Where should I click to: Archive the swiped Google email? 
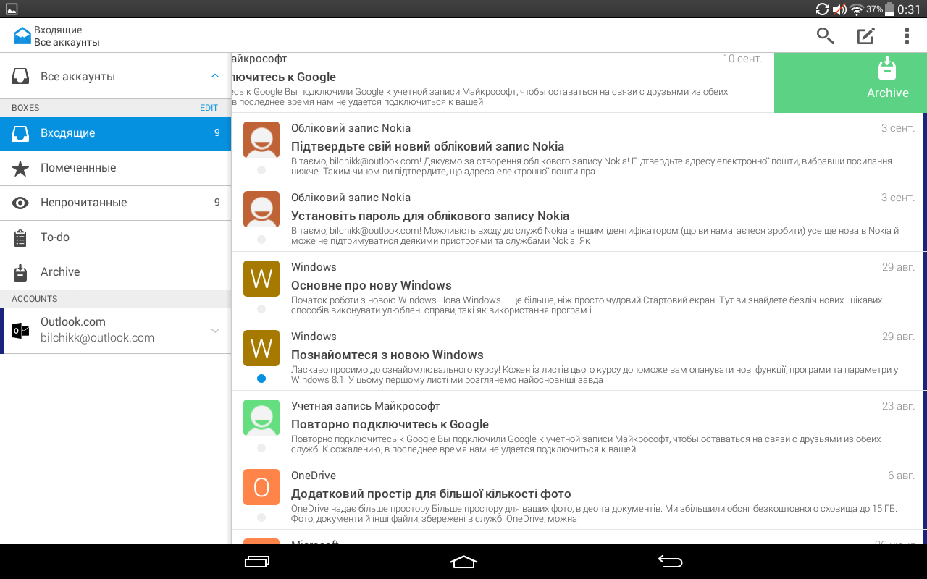tap(850, 83)
